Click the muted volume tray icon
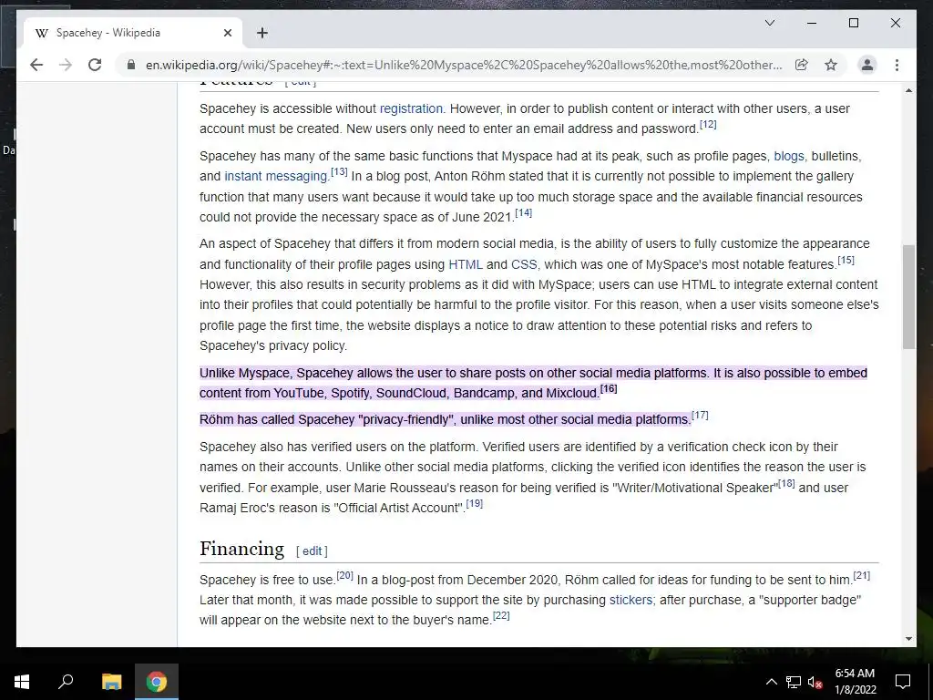 [815, 682]
